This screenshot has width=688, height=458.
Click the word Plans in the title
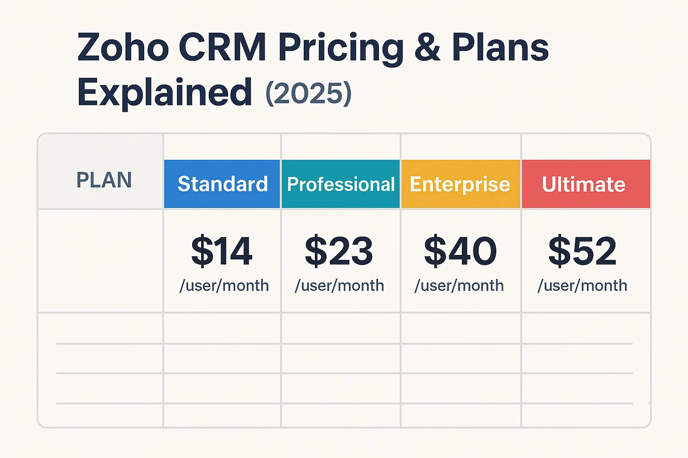pos(500,47)
